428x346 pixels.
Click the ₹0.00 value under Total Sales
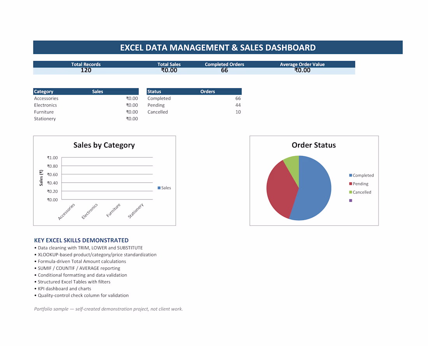[x=169, y=70]
